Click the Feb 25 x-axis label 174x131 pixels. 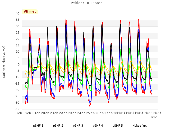[85, 113]
